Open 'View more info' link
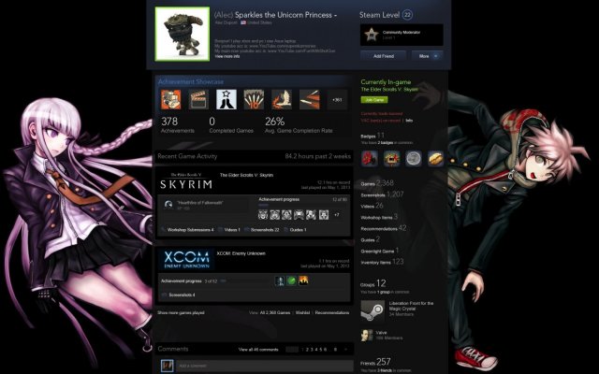 pyautogui.click(x=227, y=56)
